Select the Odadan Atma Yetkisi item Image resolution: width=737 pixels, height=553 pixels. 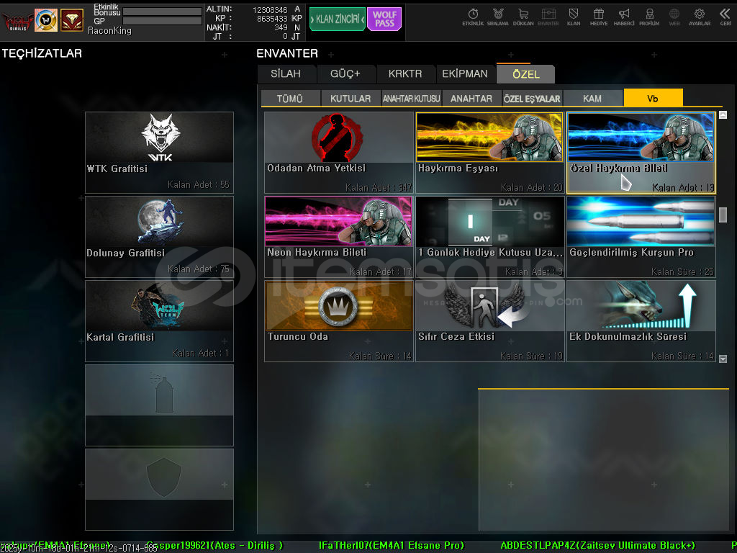coord(339,153)
